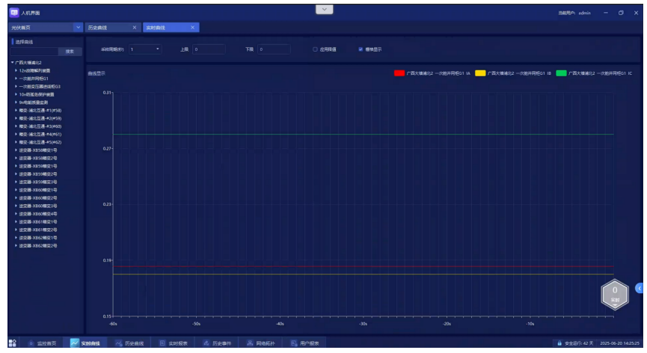Click the 网络拓扑 topology icon
Image resolution: width=647 pixels, height=353 pixels.
[x=250, y=343]
